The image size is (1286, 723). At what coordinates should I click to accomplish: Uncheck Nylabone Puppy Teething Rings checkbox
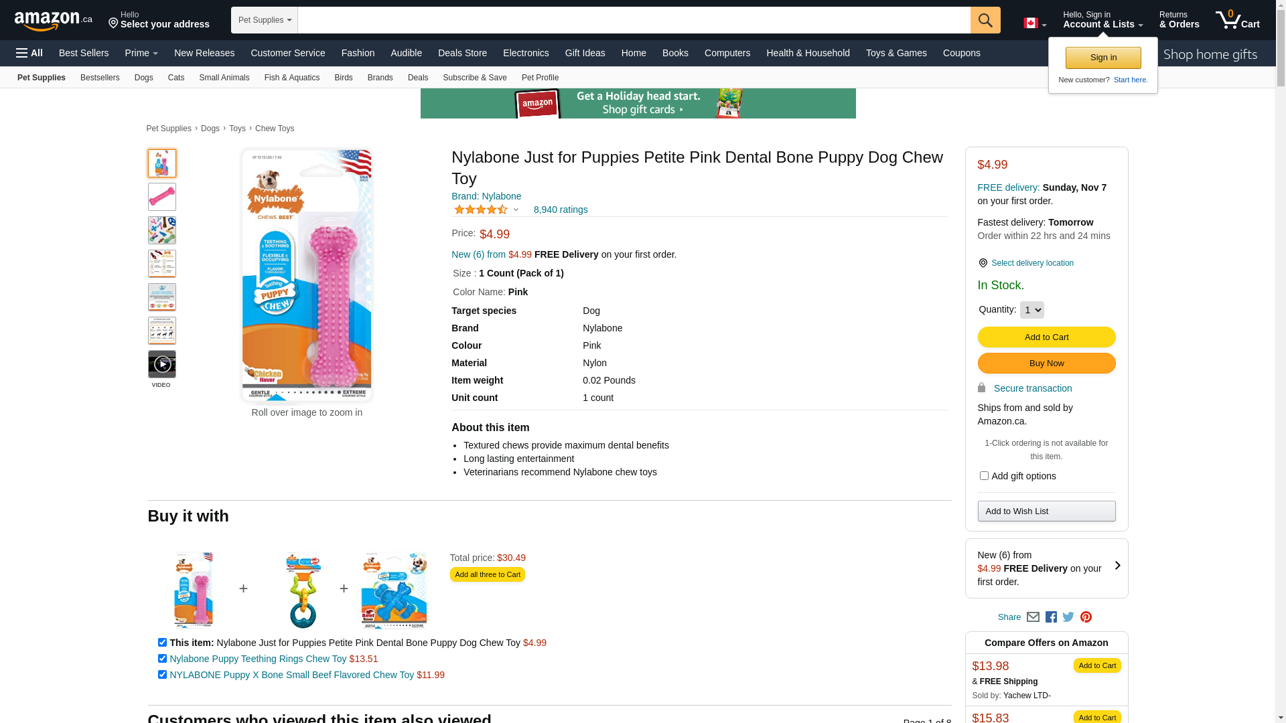coord(162,659)
